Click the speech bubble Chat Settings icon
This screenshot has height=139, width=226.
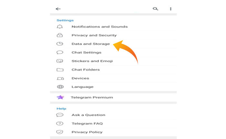[60, 52]
